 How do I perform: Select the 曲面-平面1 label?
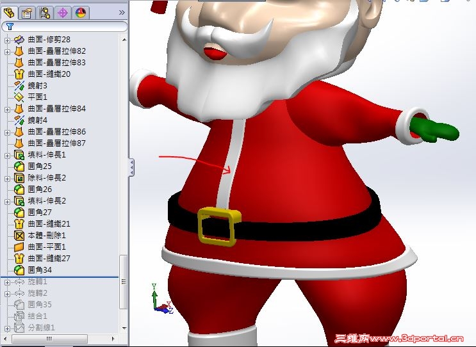[x=47, y=247]
